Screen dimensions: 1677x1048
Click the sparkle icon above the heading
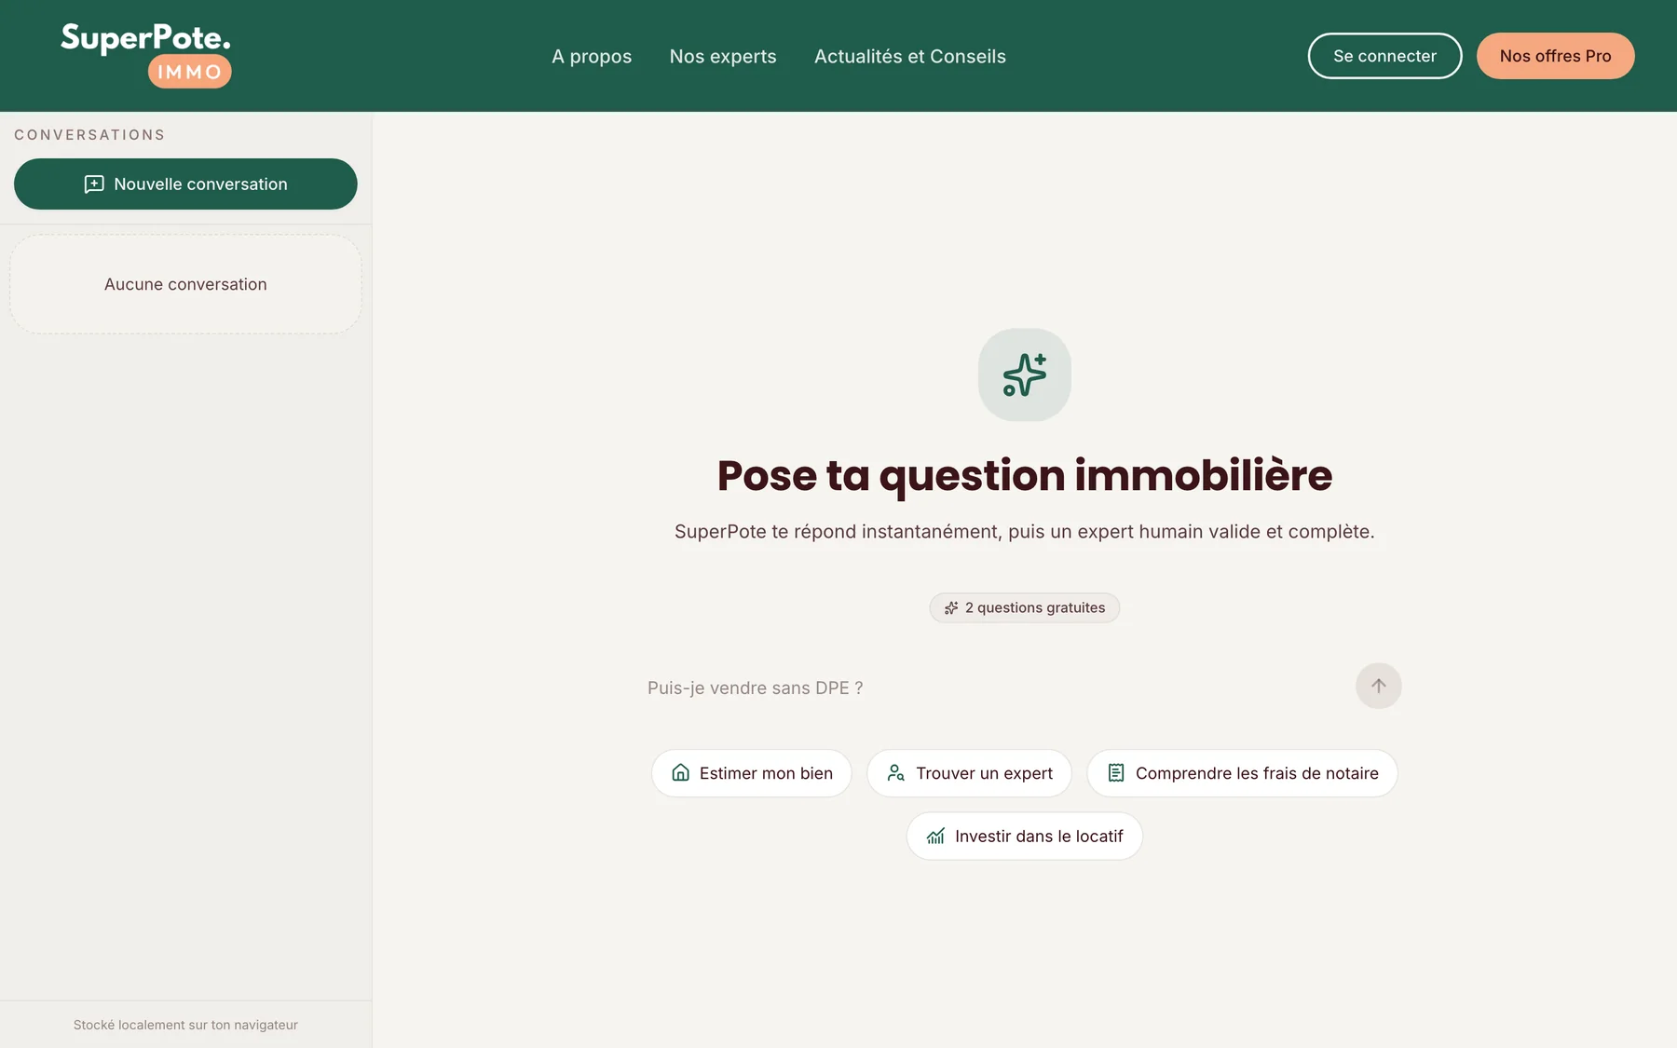coord(1024,374)
